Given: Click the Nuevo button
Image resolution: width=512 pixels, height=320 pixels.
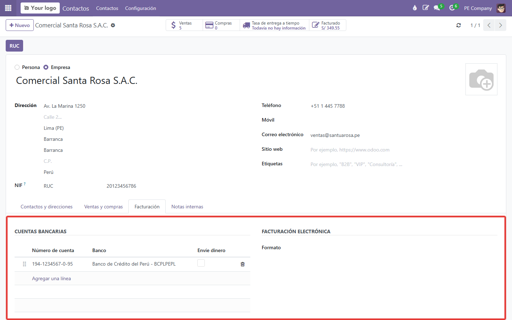Looking at the screenshot, I should [x=20, y=25].
